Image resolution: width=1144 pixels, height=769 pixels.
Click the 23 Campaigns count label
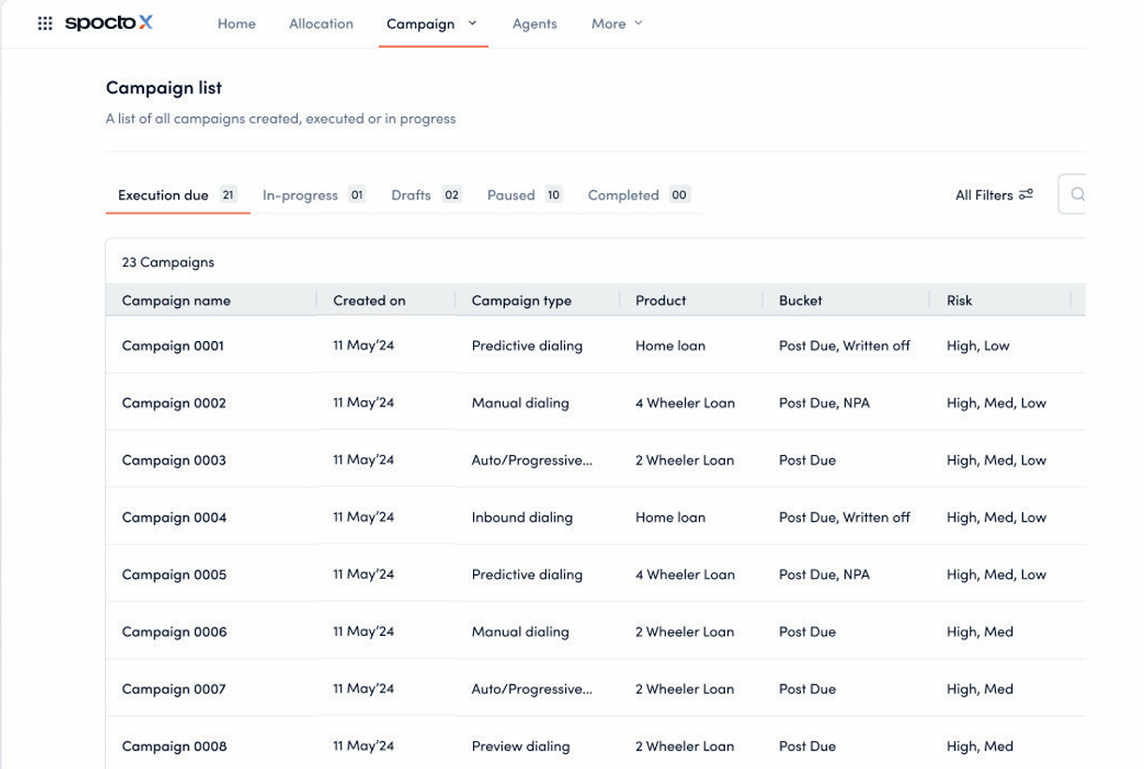(x=168, y=262)
